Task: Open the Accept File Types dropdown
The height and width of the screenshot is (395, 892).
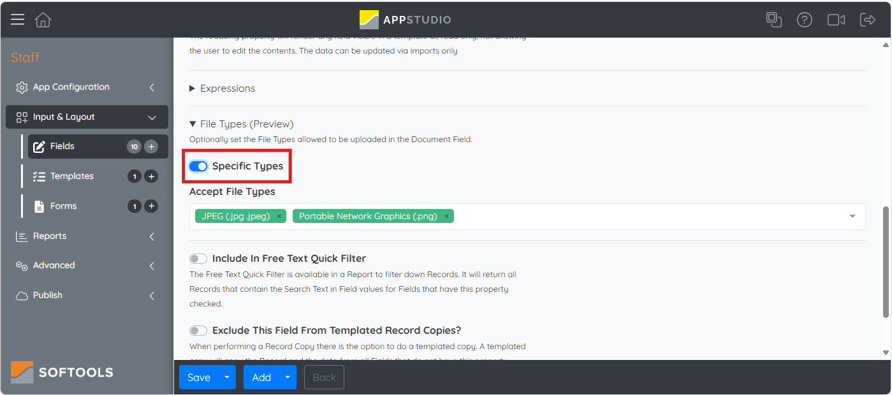Action: coord(852,217)
